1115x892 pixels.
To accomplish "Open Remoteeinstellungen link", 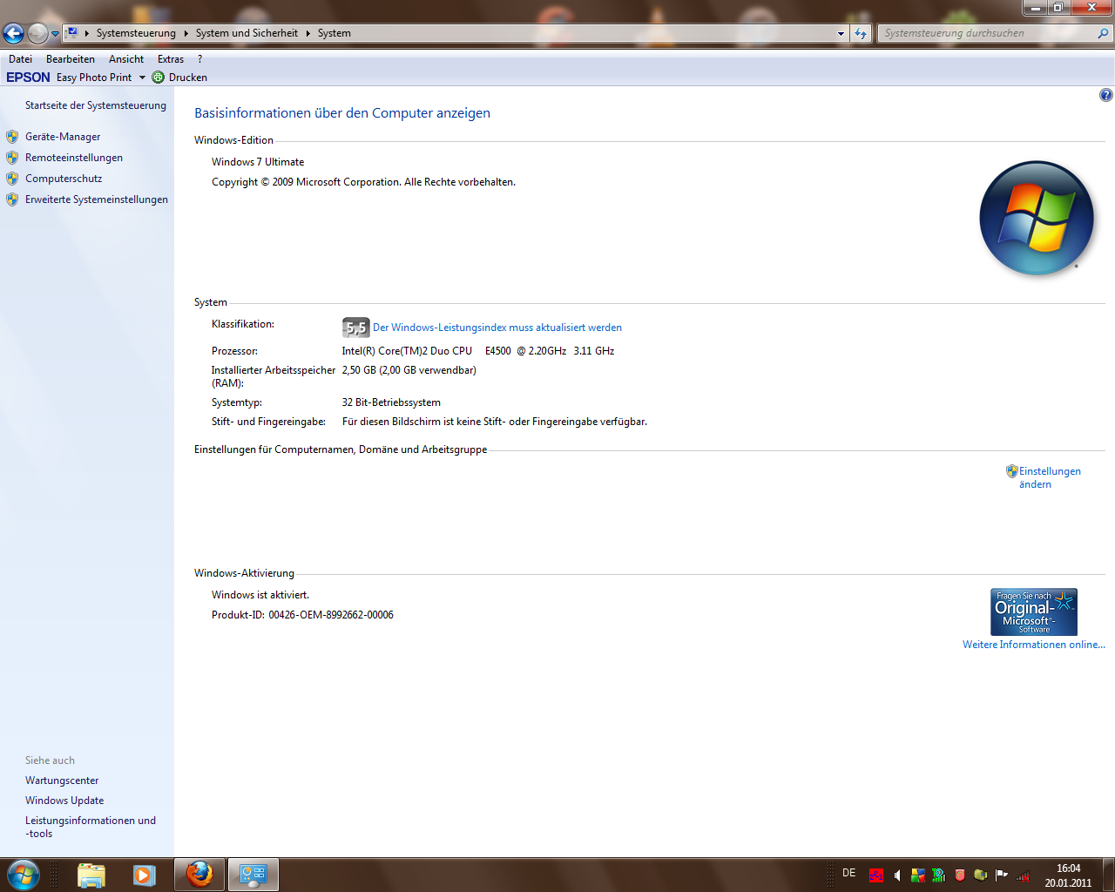I will [74, 158].
